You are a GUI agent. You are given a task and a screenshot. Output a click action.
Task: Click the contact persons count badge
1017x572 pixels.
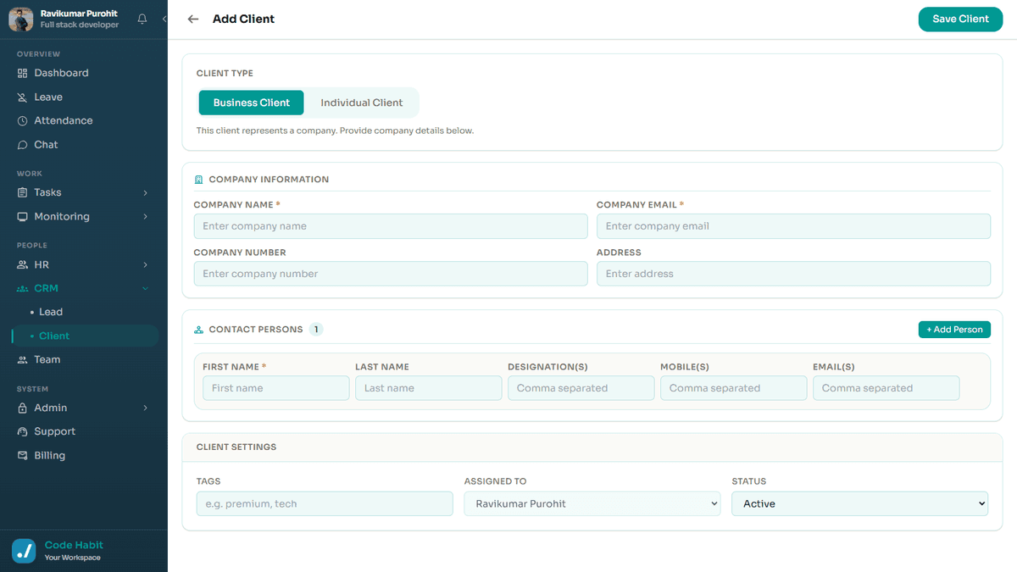point(316,330)
